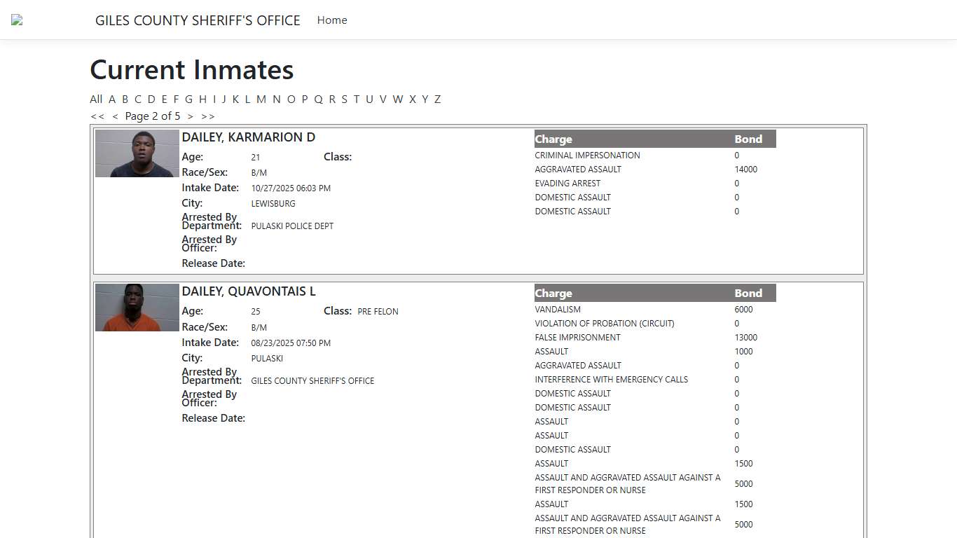Viewport: 957px width, 538px height.
Task: Go to the previous page using <
Action: tap(116, 116)
